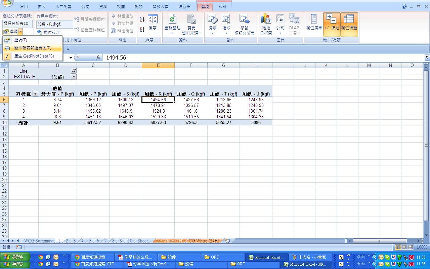Select cell with value 6027.63
430x269 pixels.
(158, 123)
